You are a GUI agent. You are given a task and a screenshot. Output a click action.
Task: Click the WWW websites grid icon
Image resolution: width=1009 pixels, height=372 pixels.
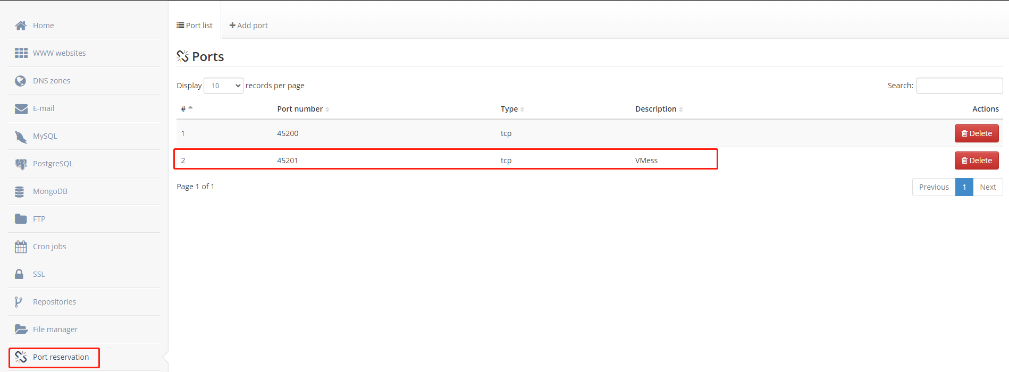point(21,53)
